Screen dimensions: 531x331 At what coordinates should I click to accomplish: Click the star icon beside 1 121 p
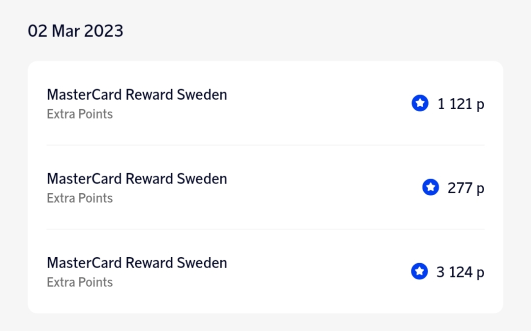(x=420, y=103)
